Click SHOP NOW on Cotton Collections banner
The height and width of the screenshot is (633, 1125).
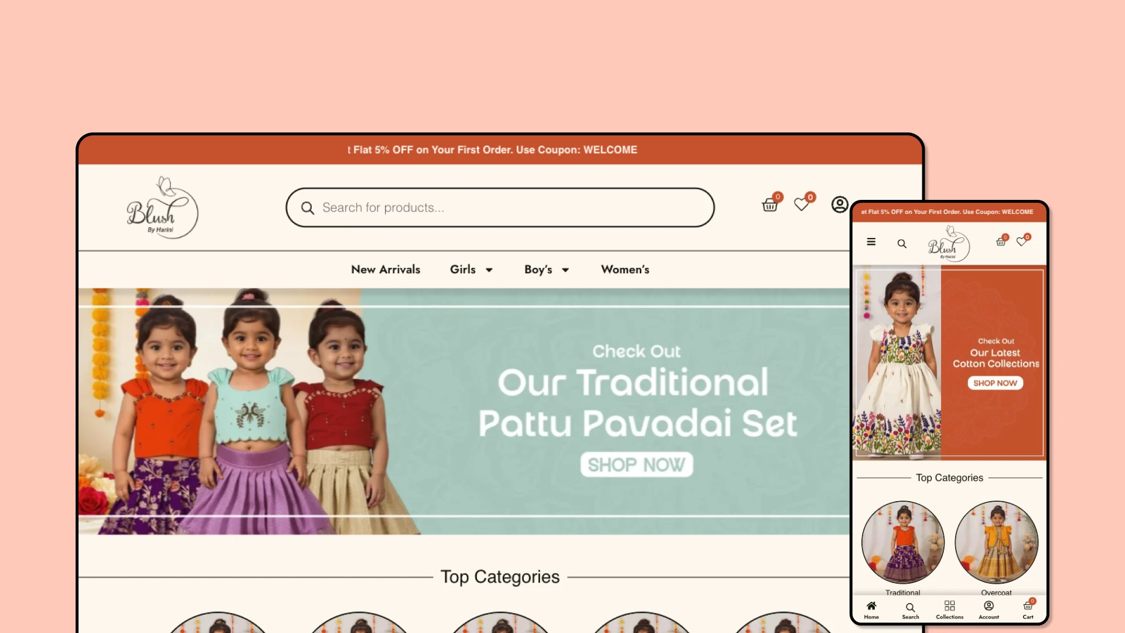coord(996,383)
